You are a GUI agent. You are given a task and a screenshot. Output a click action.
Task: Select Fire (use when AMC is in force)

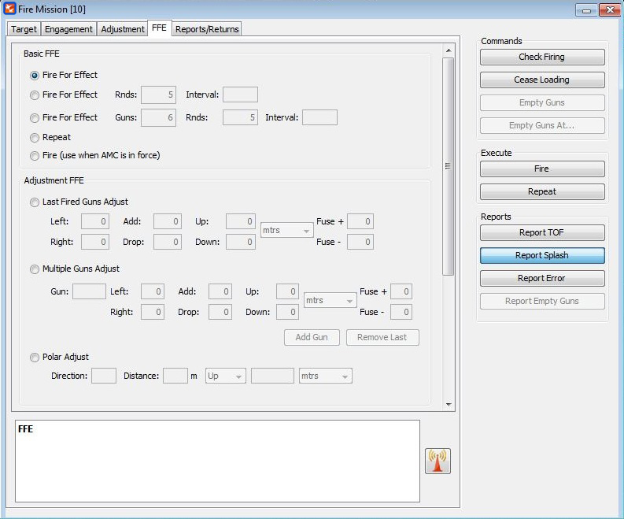35,156
